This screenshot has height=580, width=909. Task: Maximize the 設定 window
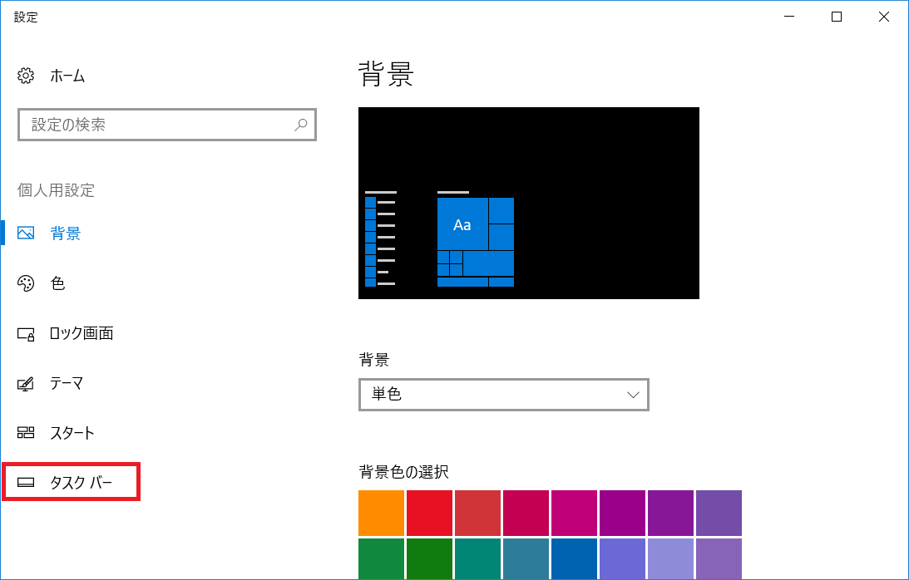(x=836, y=17)
